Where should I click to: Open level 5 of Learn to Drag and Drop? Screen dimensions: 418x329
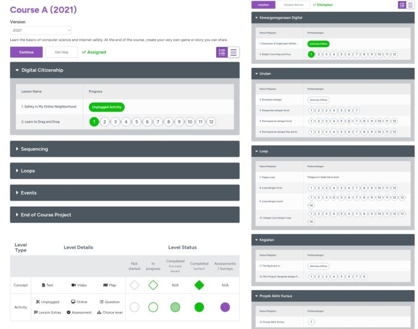[x=136, y=122]
